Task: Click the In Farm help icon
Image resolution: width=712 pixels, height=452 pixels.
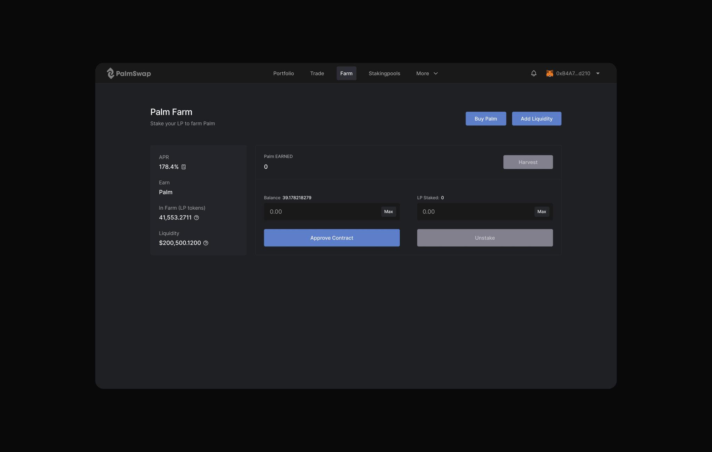Action: 196,218
